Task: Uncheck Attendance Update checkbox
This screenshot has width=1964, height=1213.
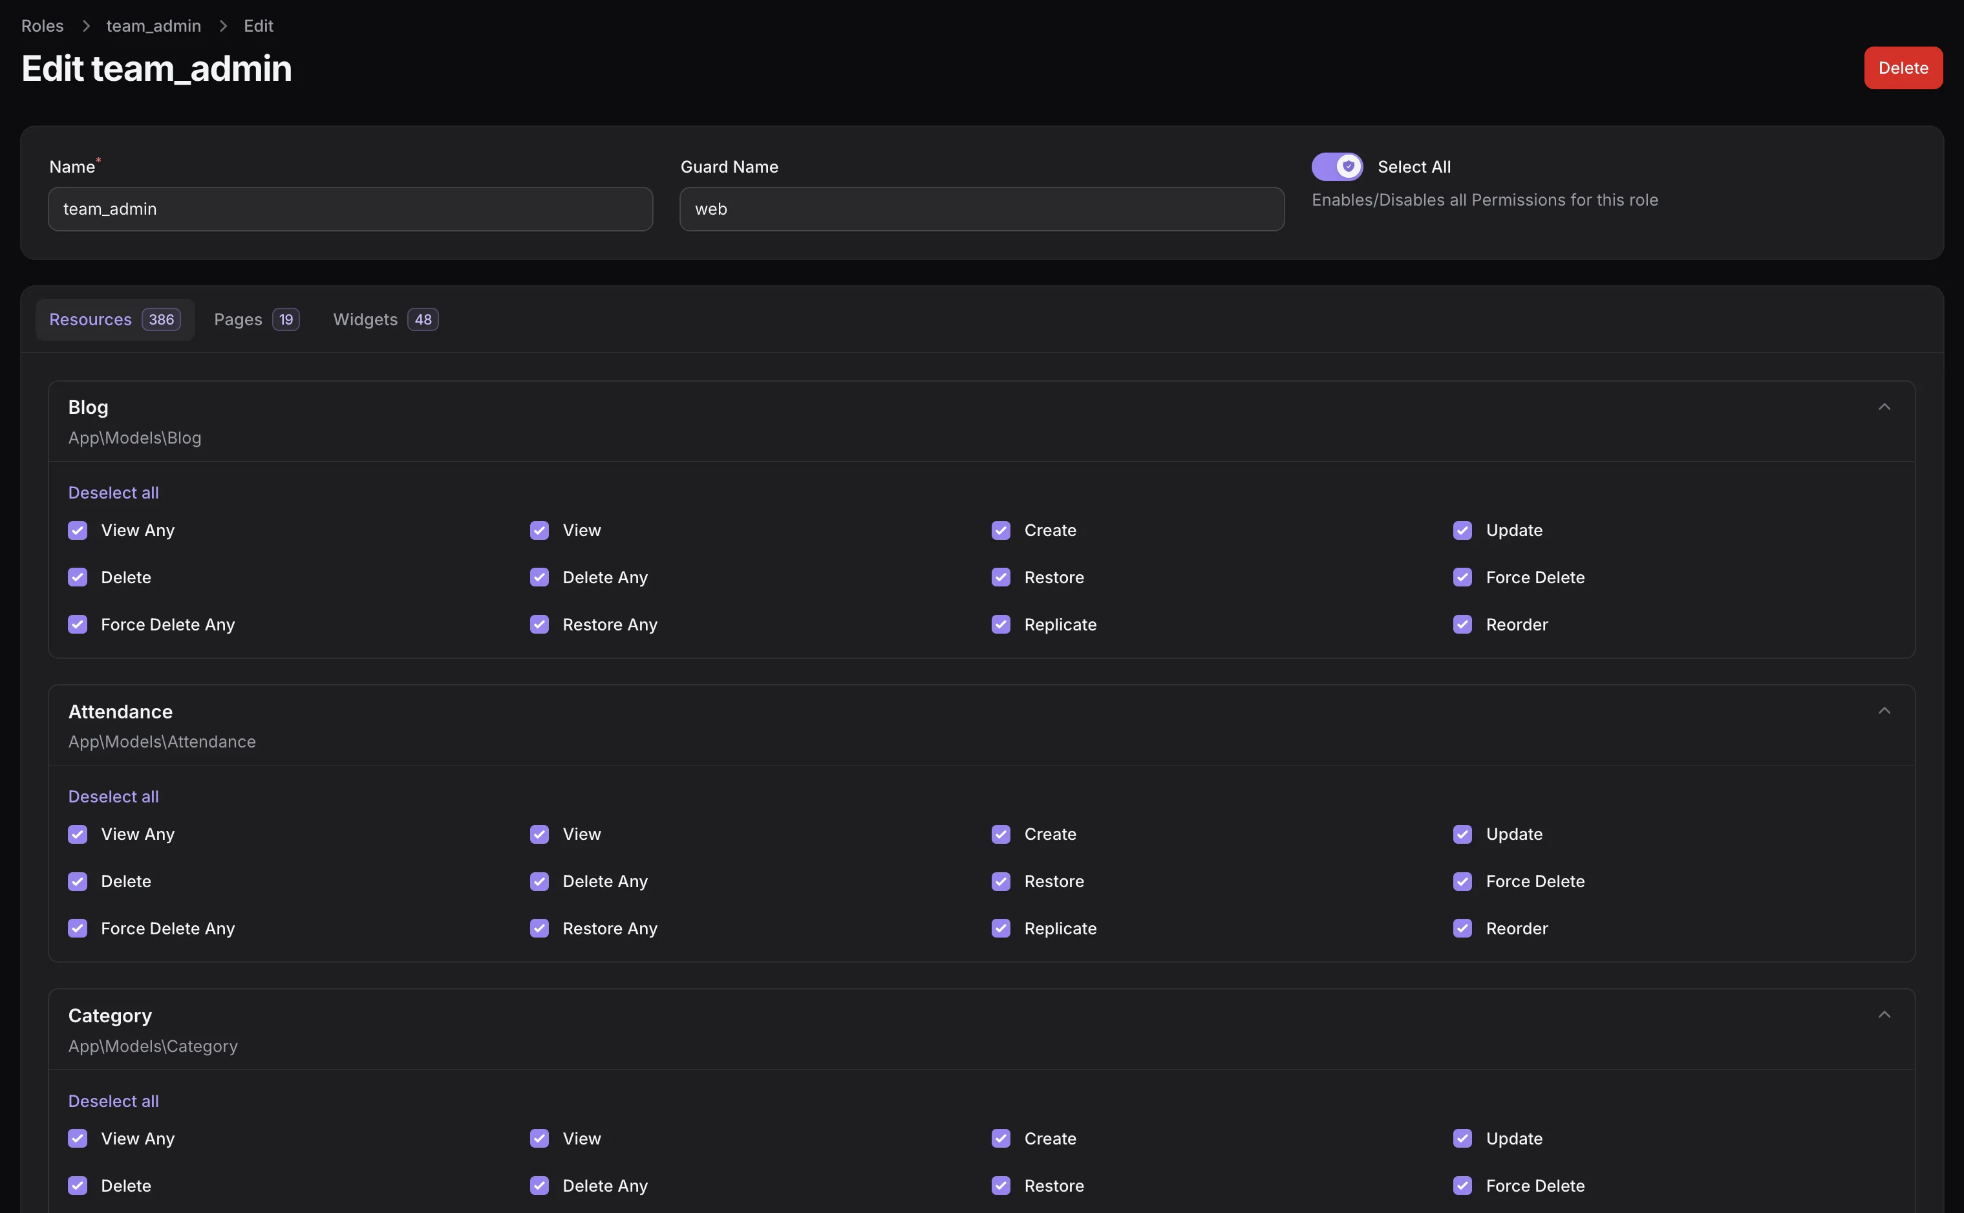Action: pyautogui.click(x=1463, y=834)
